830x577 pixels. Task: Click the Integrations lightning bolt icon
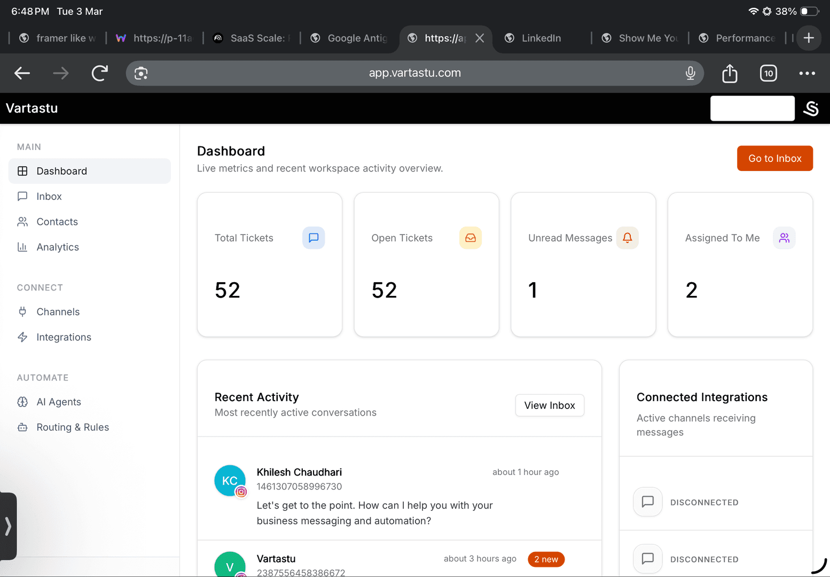point(22,337)
